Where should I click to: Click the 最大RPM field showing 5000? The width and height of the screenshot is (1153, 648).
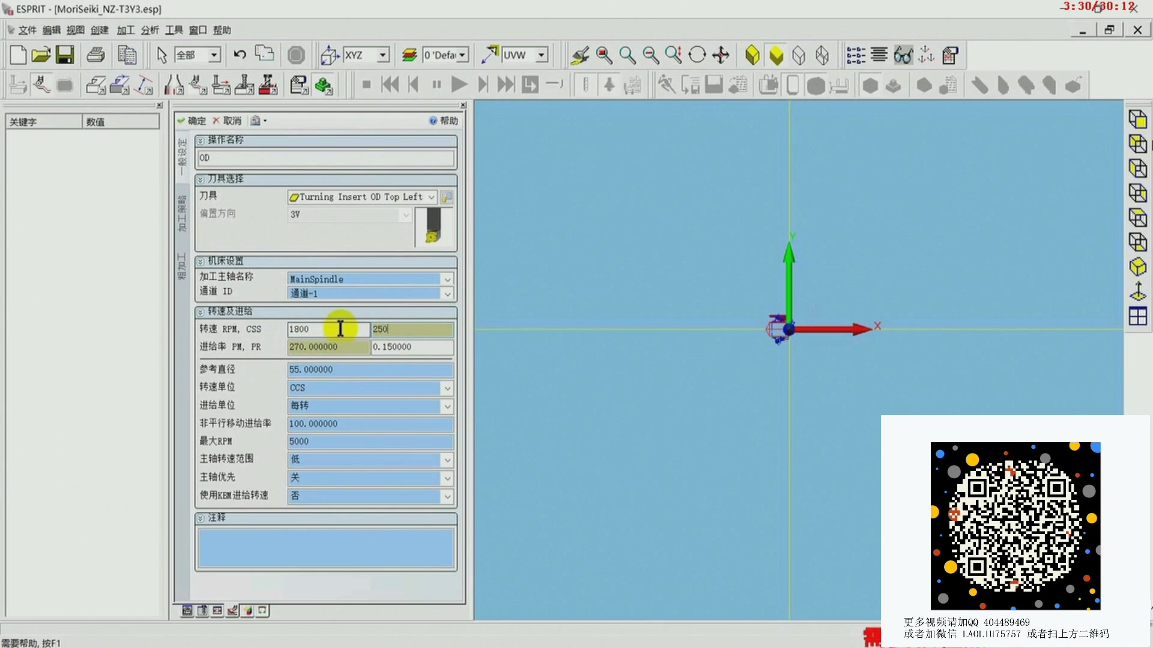370,442
